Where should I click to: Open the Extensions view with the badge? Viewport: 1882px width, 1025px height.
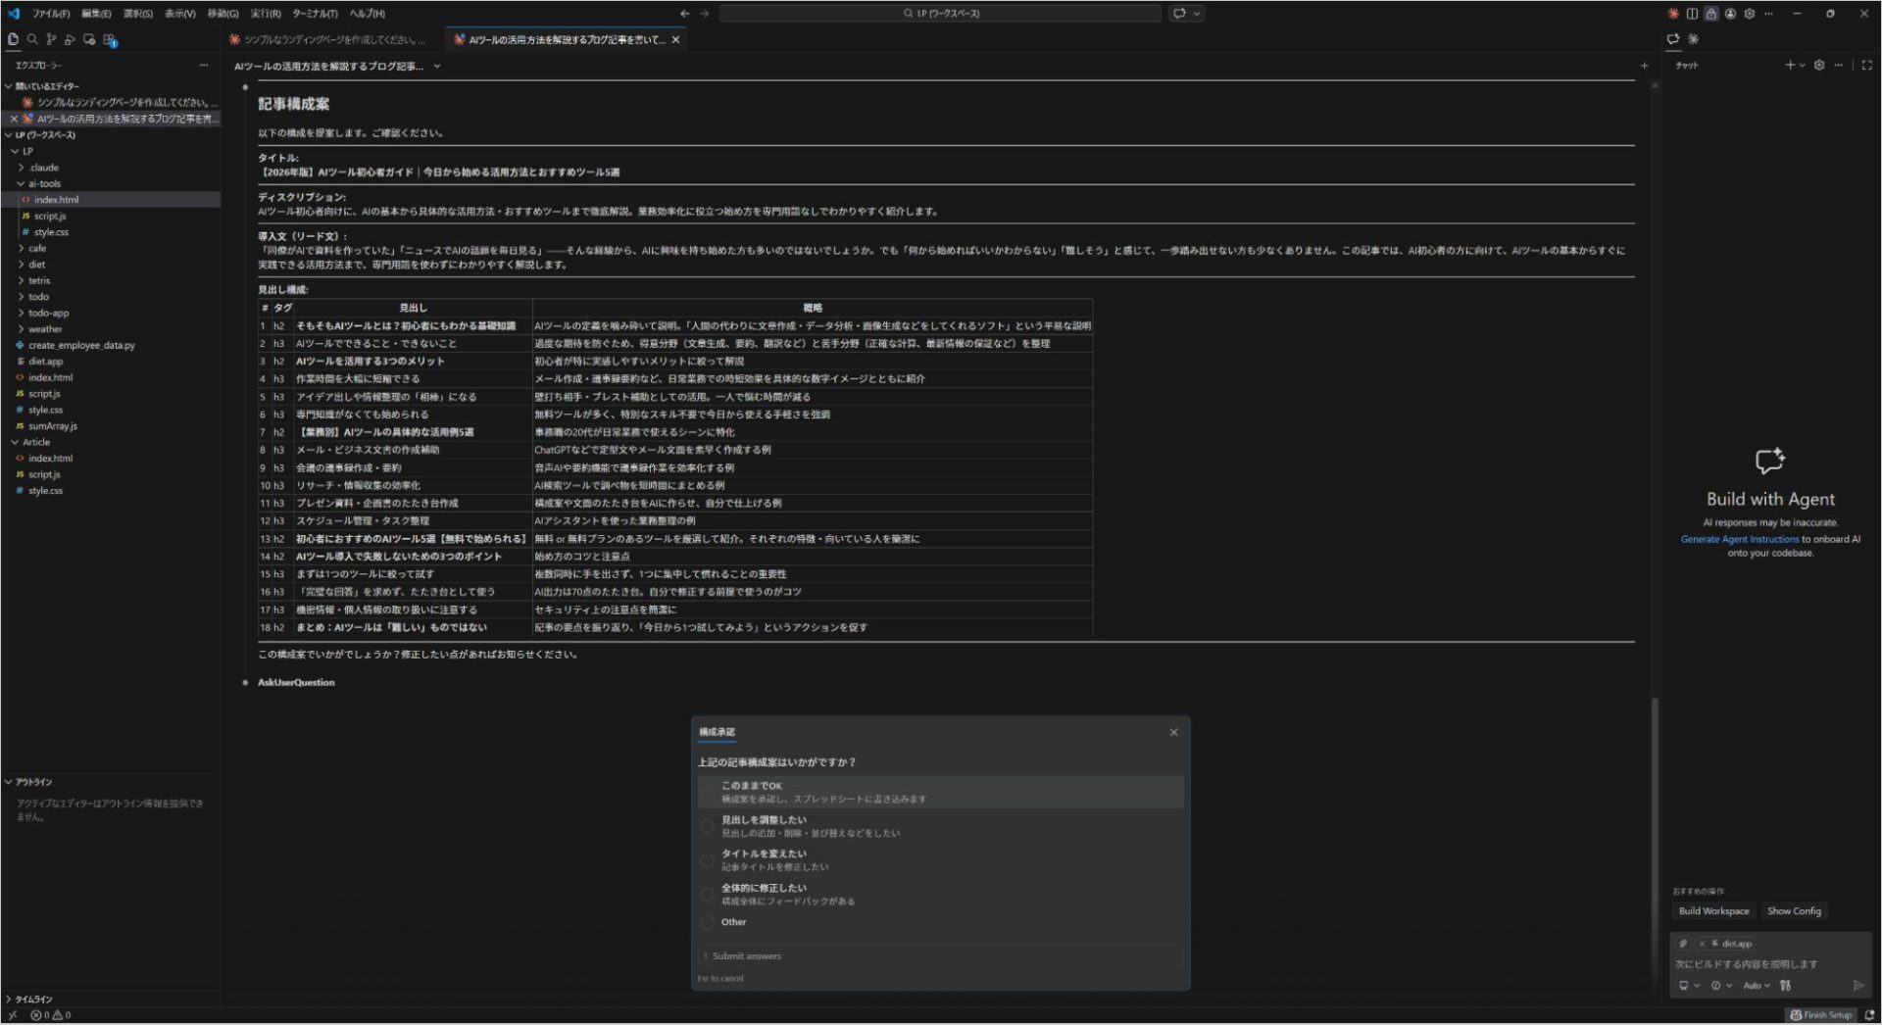click(x=108, y=40)
